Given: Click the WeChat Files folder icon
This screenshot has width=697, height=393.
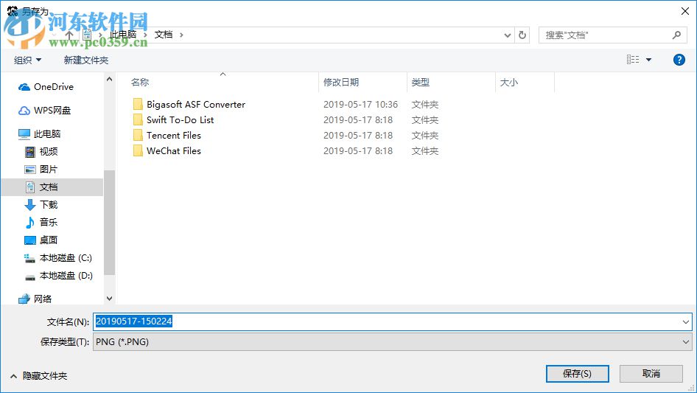Looking at the screenshot, I should click(x=138, y=151).
